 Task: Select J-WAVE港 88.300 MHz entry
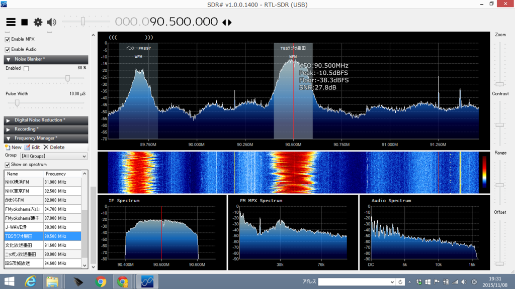[43, 227]
